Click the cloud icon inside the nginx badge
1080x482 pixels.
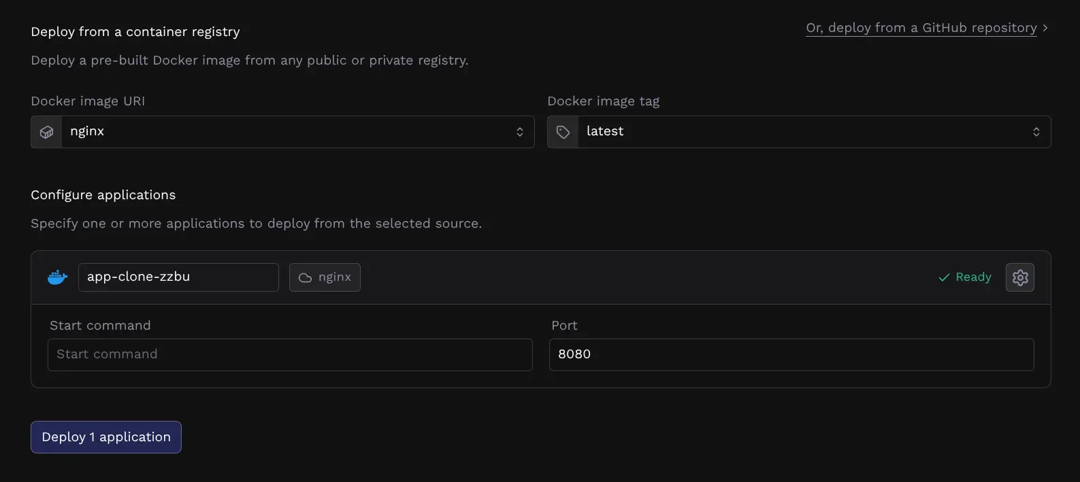coord(306,277)
